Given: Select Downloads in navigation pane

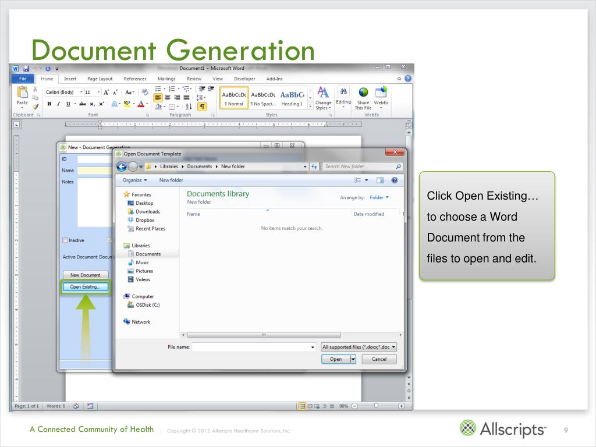Looking at the screenshot, I should (144, 212).
